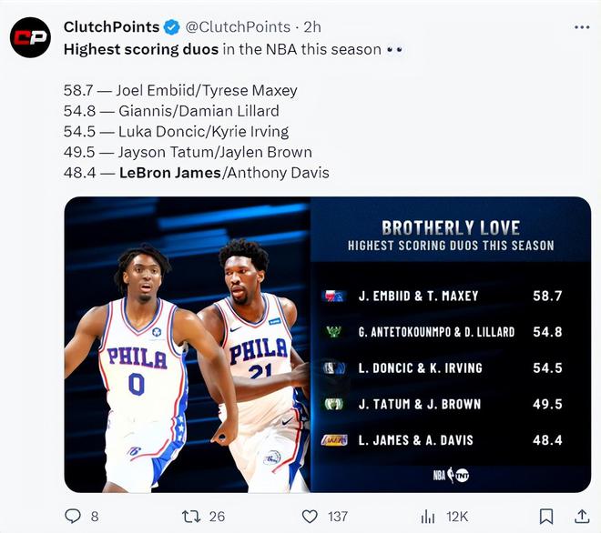Click the ClutchPoints display name

111,27
